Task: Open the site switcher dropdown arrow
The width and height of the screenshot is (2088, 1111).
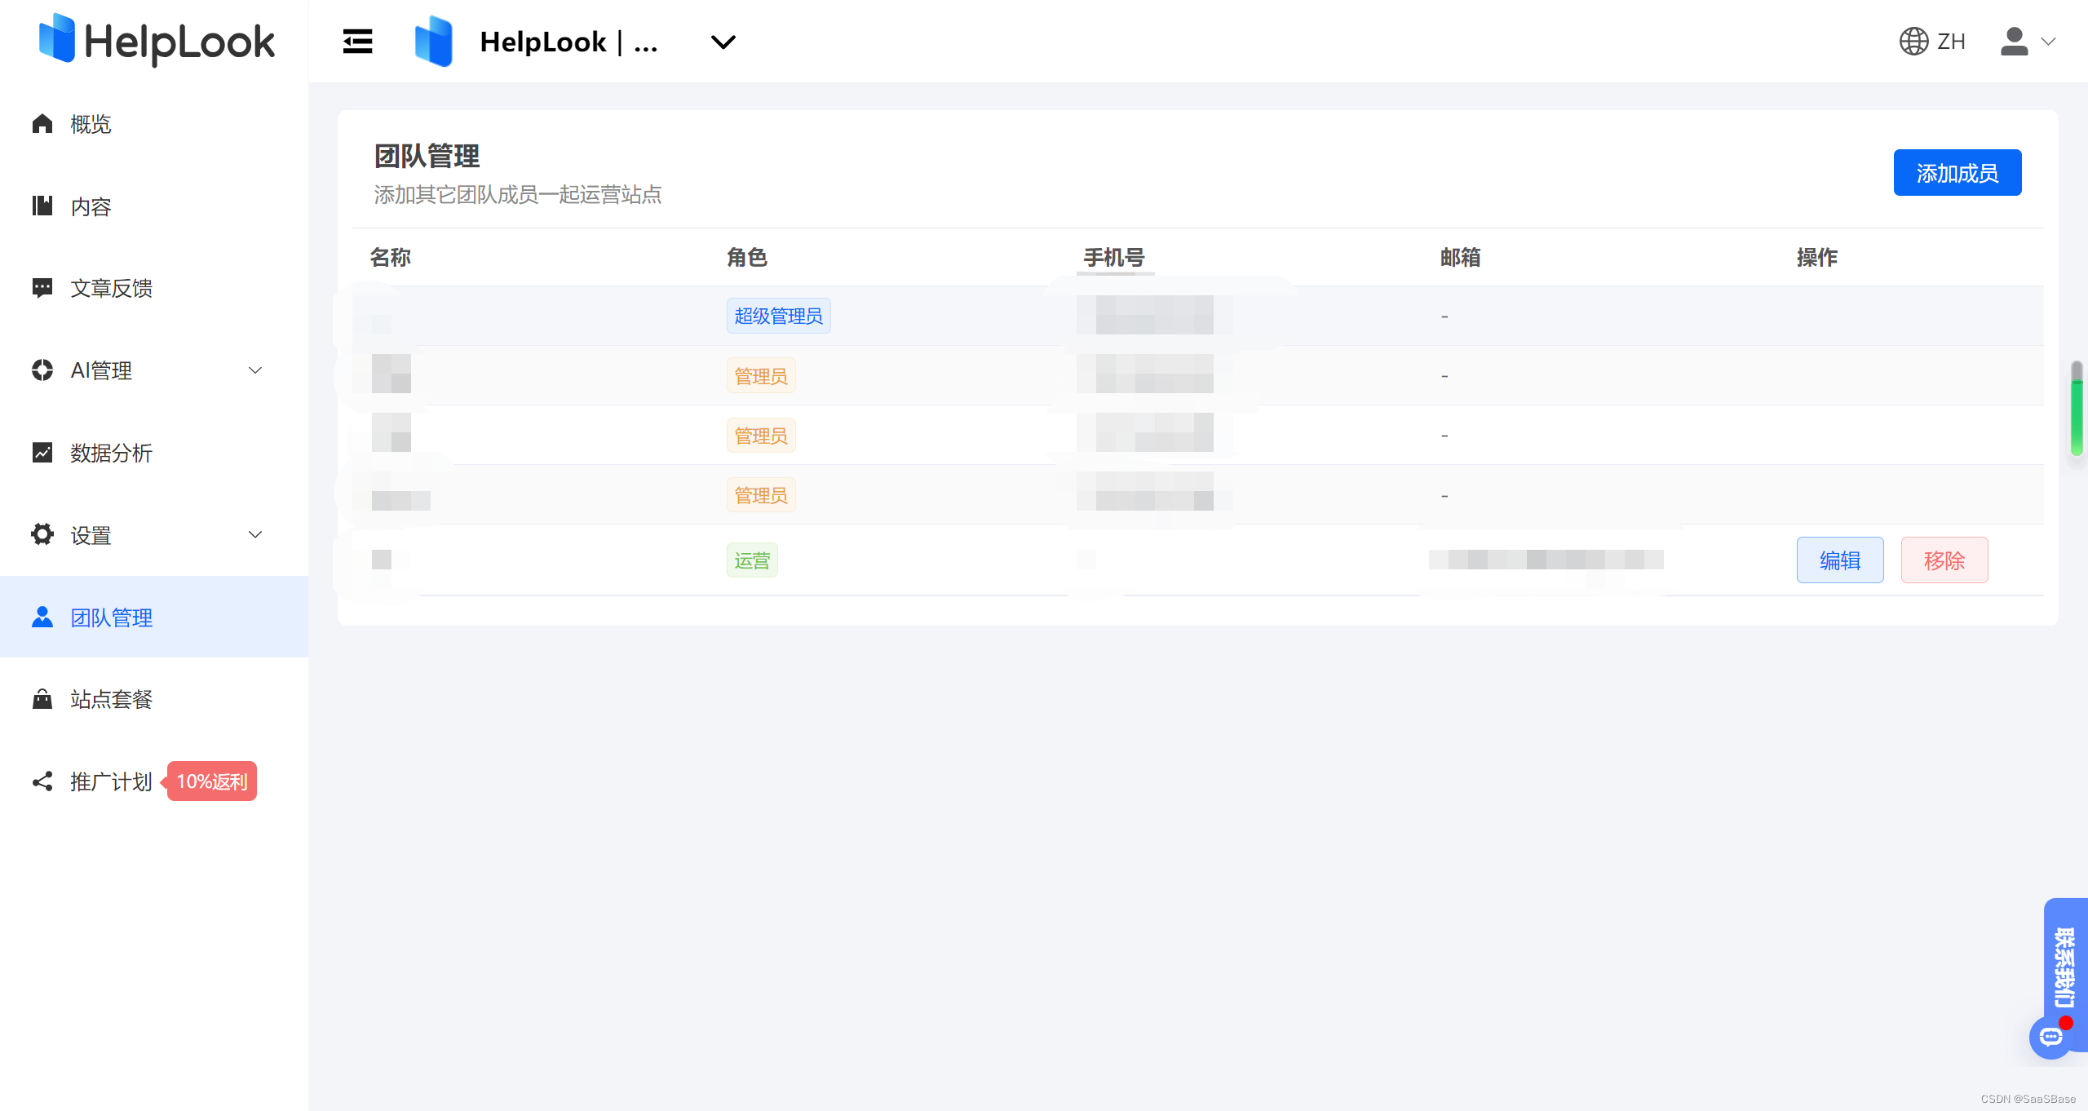Action: pos(723,42)
